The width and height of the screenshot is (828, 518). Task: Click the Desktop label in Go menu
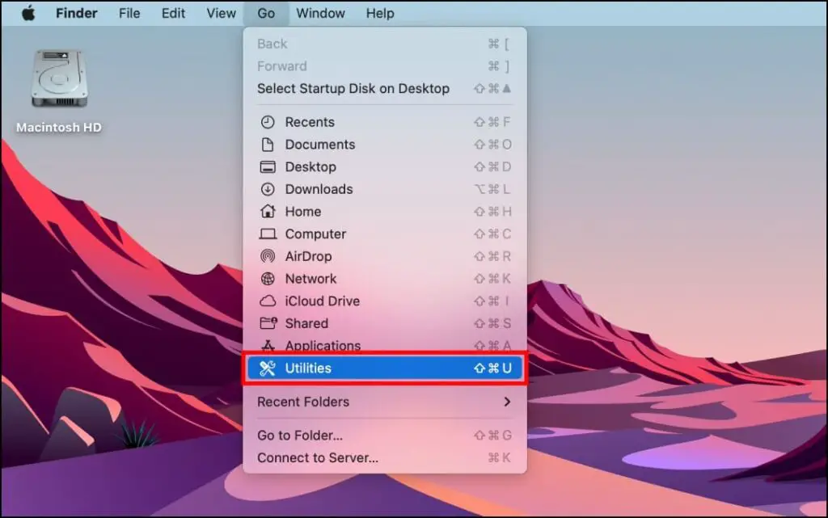(310, 167)
